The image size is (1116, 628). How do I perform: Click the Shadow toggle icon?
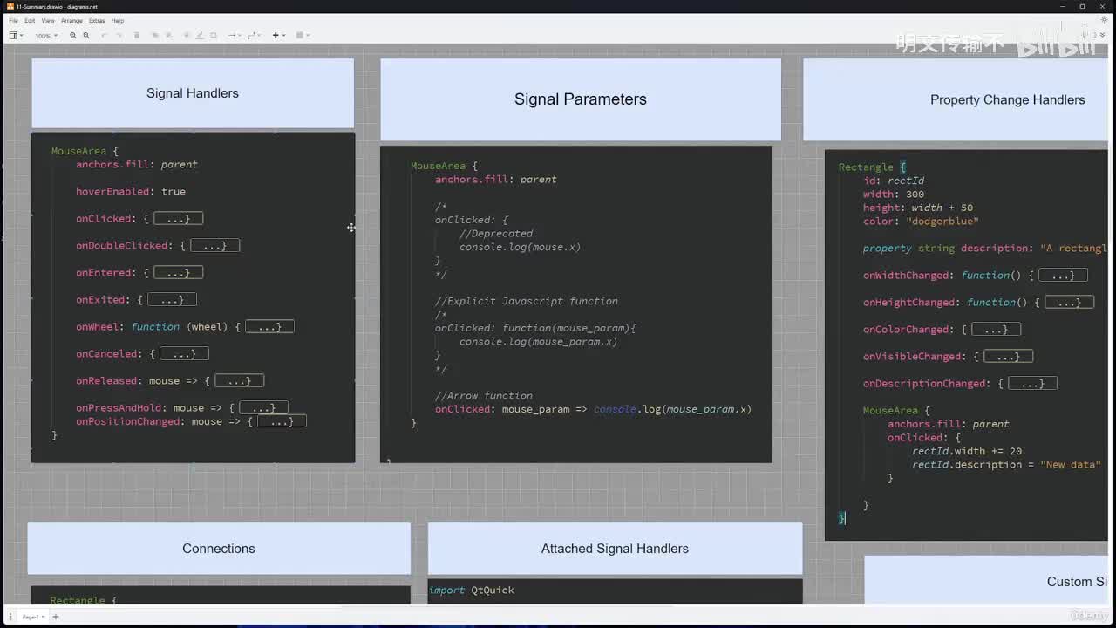pos(213,36)
